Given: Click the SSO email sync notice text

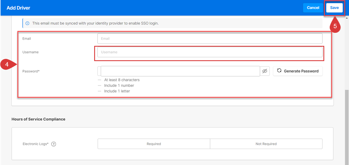Looking at the screenshot, I should [95, 23].
